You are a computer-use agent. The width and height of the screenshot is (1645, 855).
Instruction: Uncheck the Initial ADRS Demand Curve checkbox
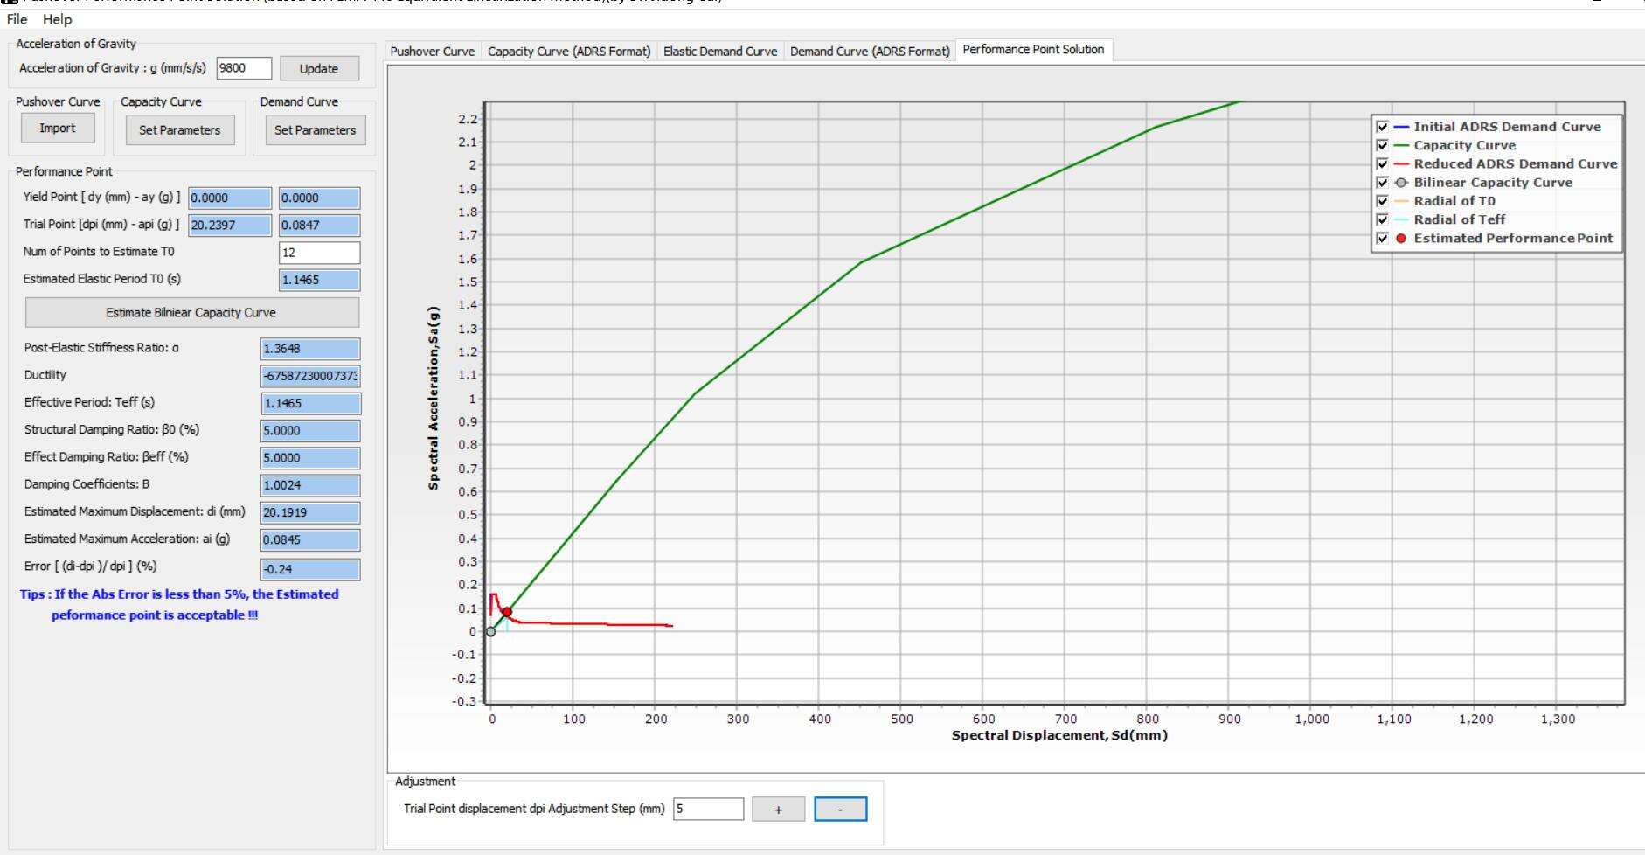tap(1382, 127)
